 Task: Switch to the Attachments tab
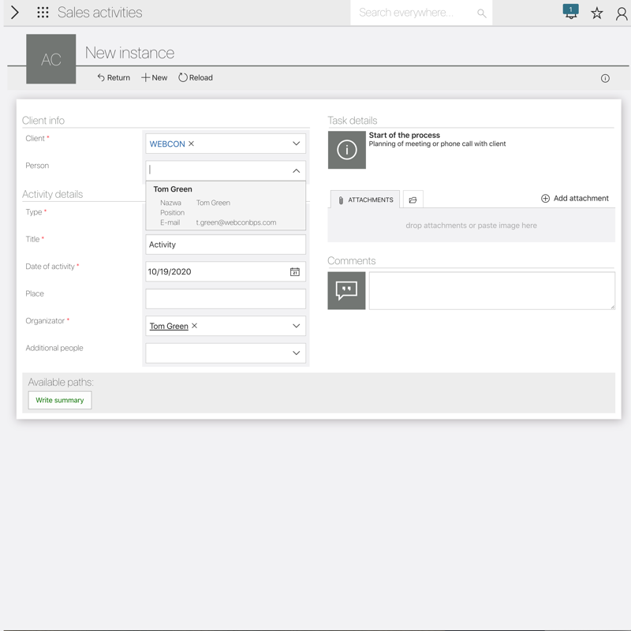click(365, 200)
